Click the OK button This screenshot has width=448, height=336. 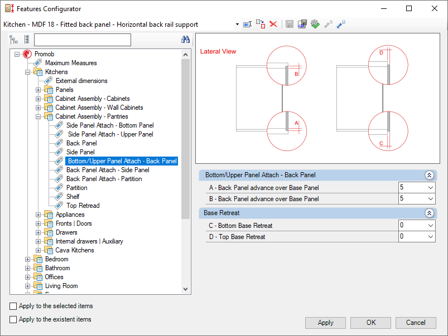(x=370, y=323)
